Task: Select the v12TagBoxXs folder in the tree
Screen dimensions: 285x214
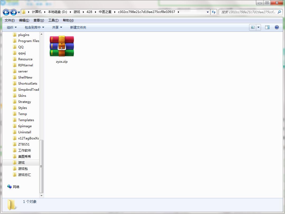Action: (26, 138)
